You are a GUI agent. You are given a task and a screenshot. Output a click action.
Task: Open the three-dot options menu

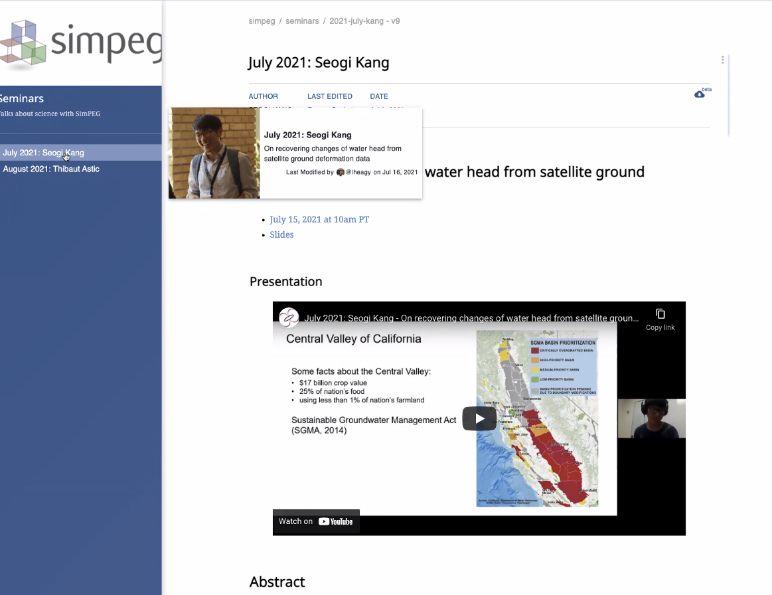click(723, 60)
